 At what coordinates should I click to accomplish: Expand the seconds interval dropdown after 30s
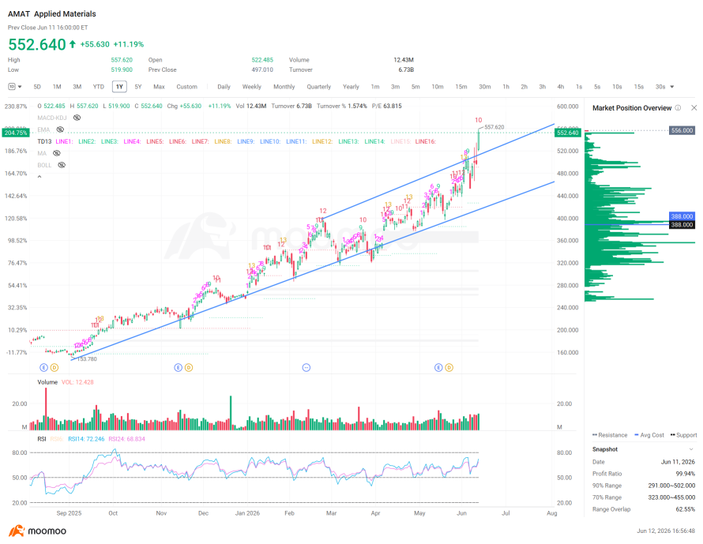(671, 87)
